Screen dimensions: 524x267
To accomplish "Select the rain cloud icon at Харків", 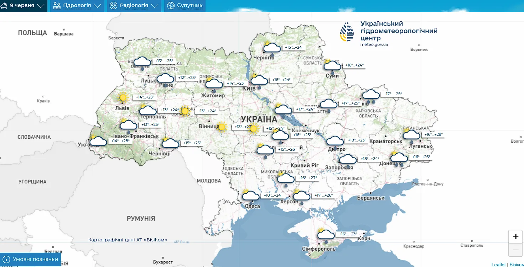I will [x=371, y=96].
